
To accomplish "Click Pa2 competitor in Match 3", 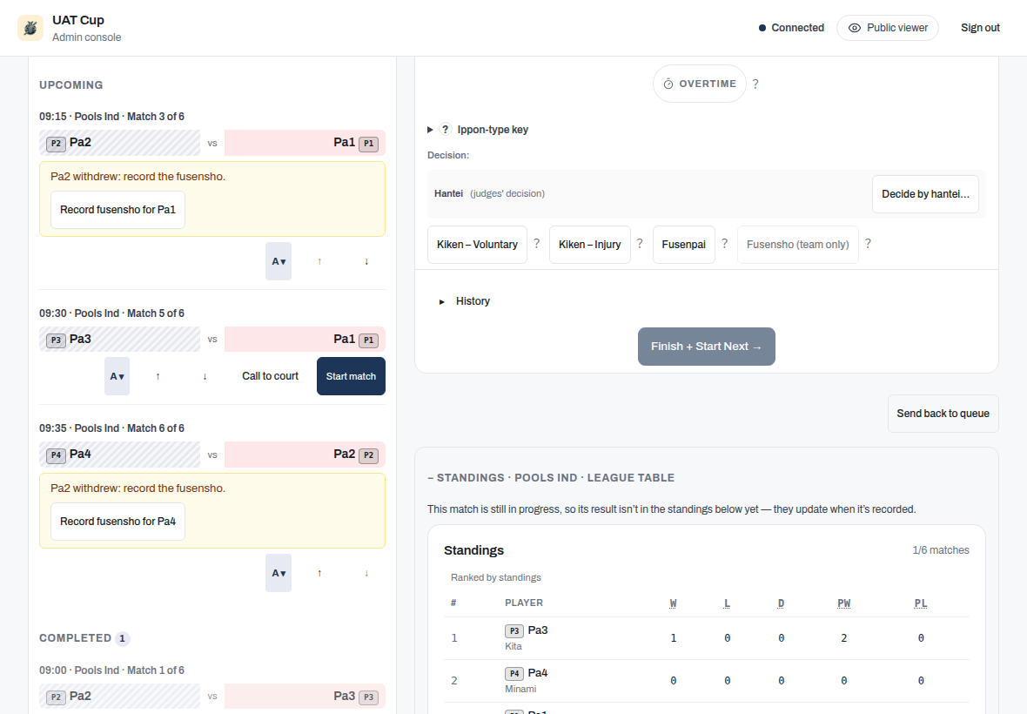I will pyautogui.click(x=120, y=143).
